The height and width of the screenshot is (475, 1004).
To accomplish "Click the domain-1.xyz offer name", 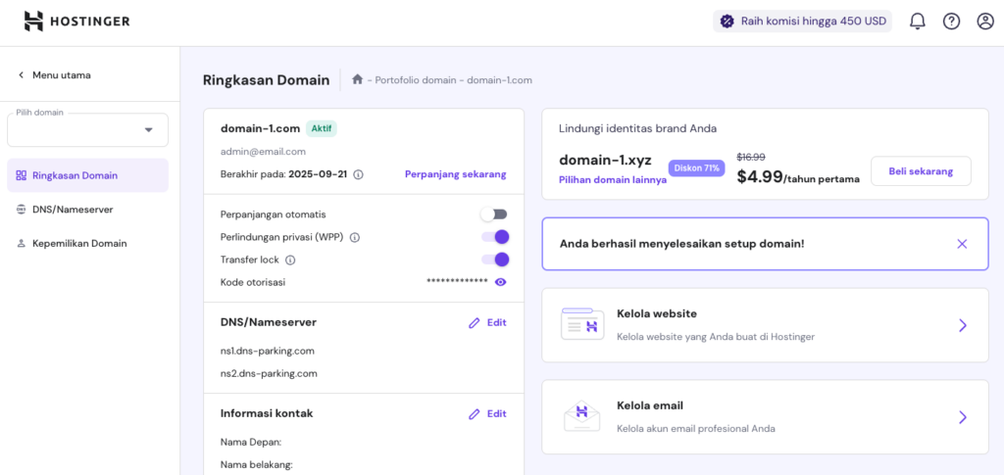I will click(x=605, y=161).
